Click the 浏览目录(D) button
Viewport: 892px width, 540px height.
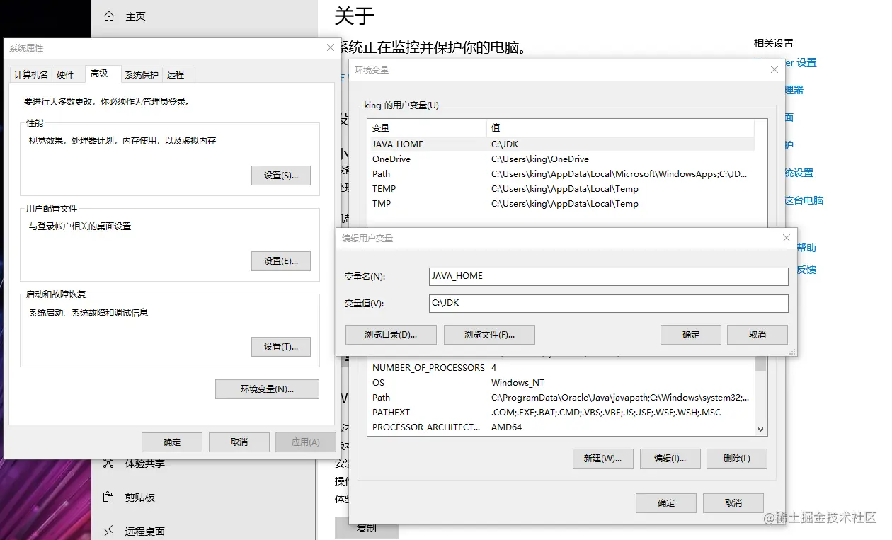pyautogui.click(x=390, y=334)
